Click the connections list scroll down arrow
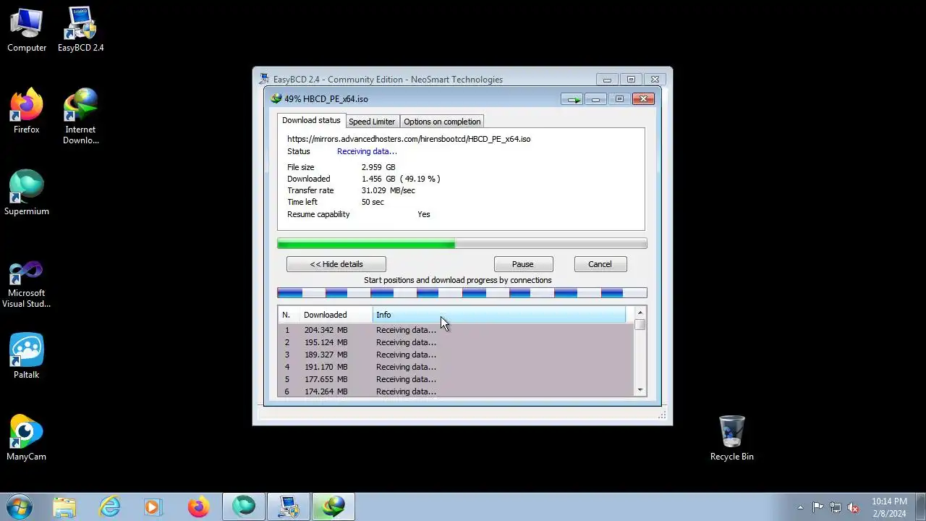 [640, 391]
